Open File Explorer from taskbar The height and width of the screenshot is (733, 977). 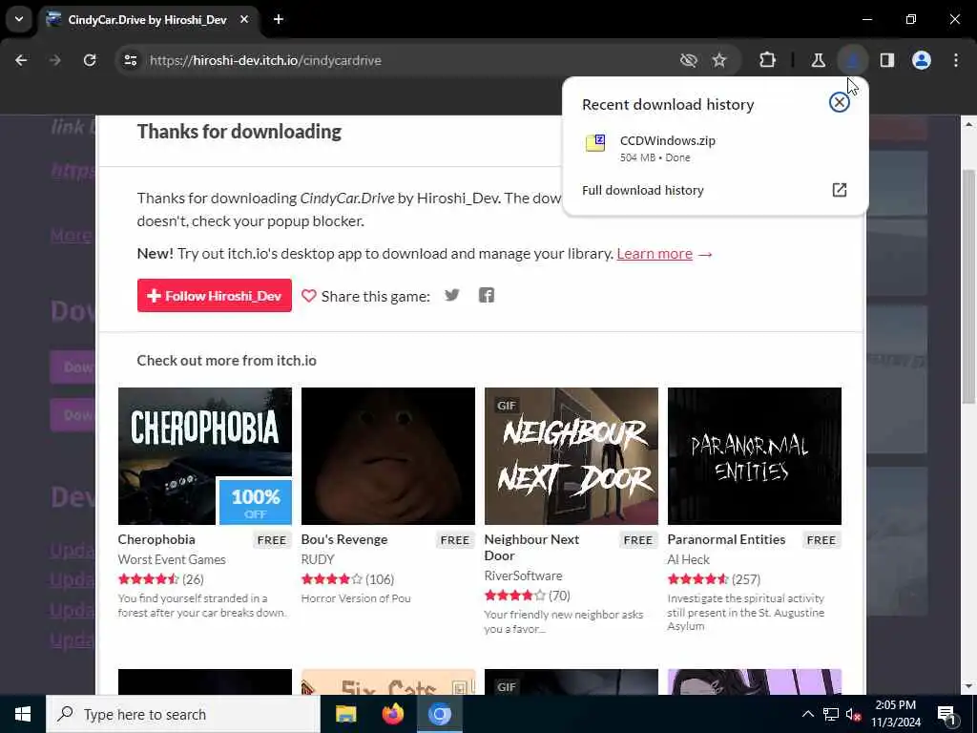[x=345, y=714]
